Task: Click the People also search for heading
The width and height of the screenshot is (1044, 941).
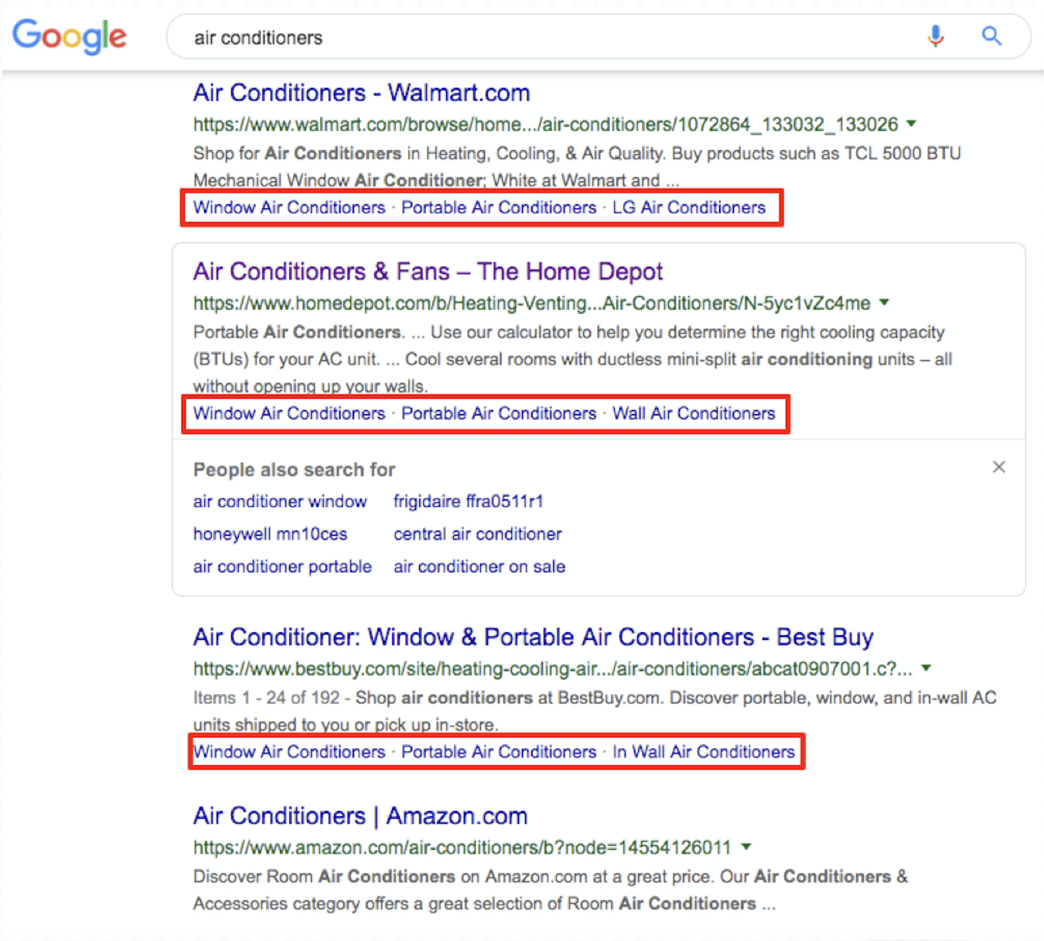Action: 294,470
